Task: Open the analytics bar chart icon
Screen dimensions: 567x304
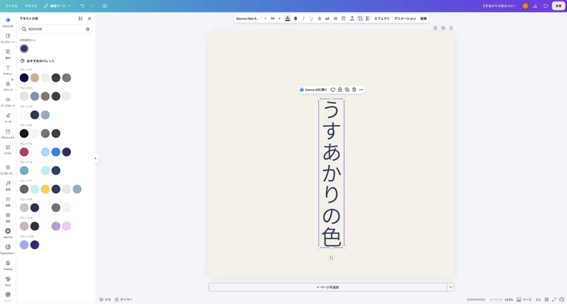Action: (535, 6)
